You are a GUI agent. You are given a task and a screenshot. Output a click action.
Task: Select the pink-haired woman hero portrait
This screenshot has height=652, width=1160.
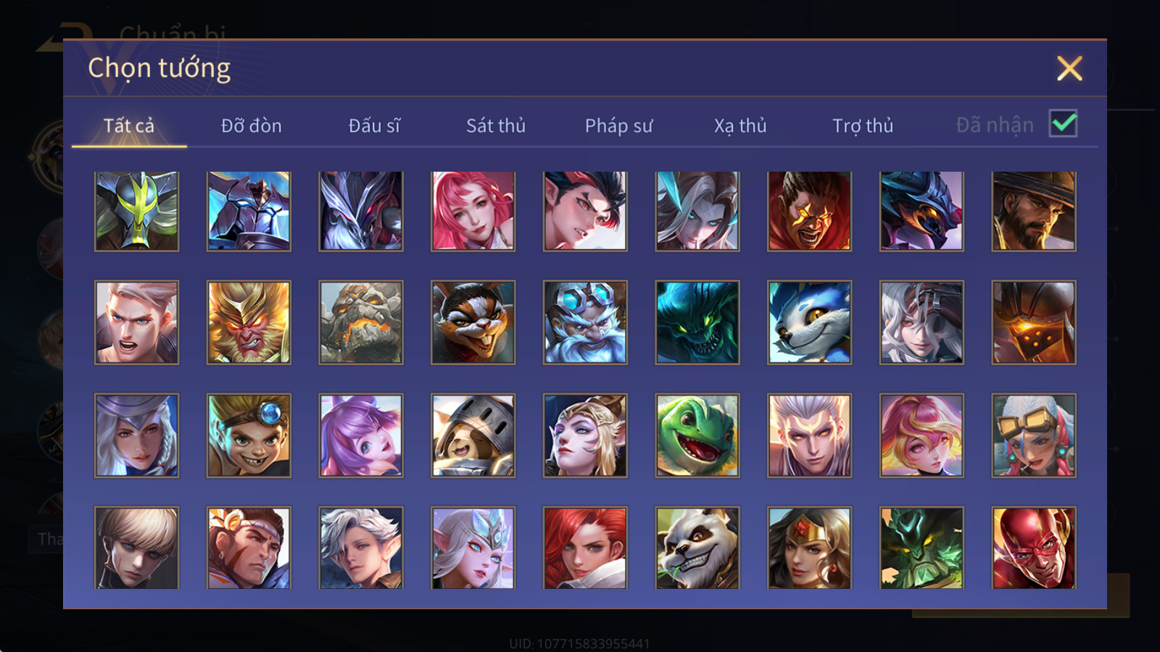473,212
